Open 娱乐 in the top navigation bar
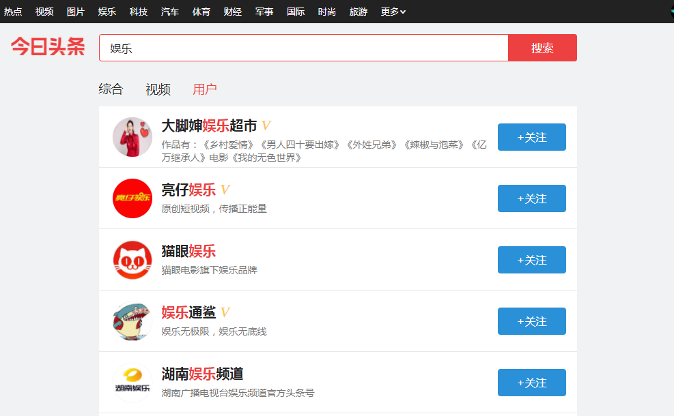Viewport: 674px width, 416px height. pos(107,12)
